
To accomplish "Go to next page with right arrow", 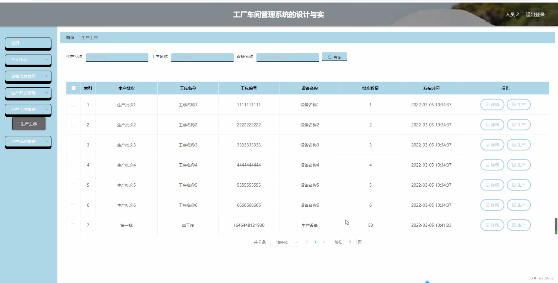I will point(324,242).
